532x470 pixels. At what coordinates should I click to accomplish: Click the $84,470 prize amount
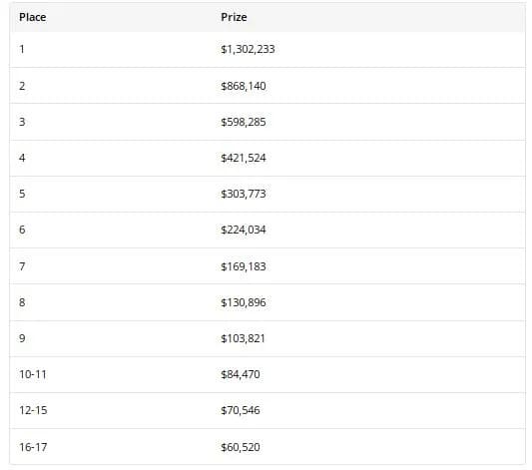point(241,374)
